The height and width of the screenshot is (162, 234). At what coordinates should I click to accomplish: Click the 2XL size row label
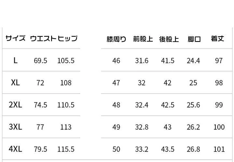pos(15,105)
